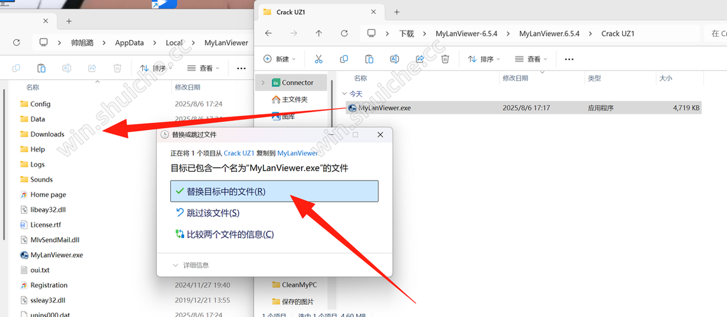Click MyLanViewer.6.5.4 breadcrumb segment

549,34
